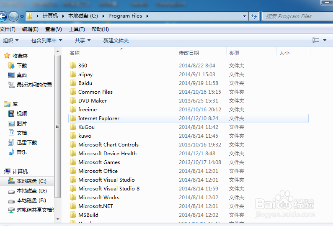Sort by the 名称 column header
The image size is (333, 226).
click(x=75, y=53)
